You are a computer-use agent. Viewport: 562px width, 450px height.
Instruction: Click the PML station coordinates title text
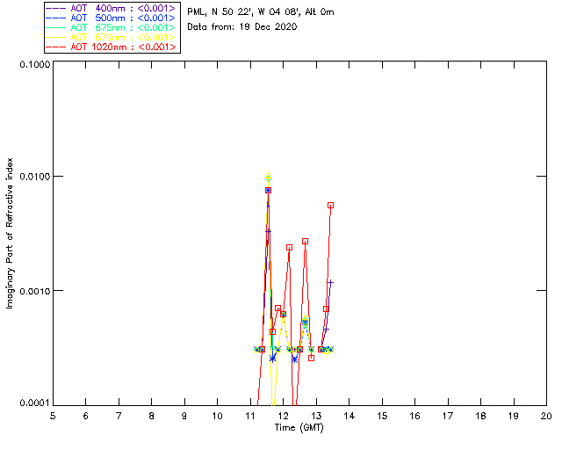[x=261, y=11]
